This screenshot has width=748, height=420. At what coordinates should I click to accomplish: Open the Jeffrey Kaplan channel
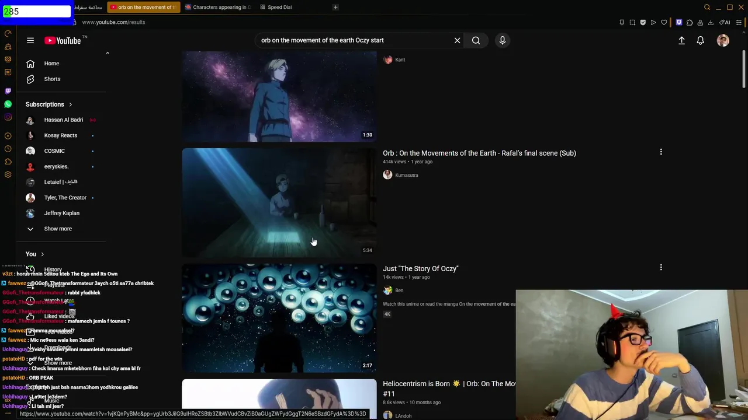click(61, 213)
